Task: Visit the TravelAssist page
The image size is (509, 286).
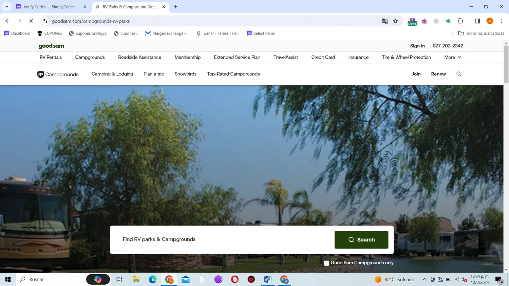Action: pyautogui.click(x=286, y=57)
